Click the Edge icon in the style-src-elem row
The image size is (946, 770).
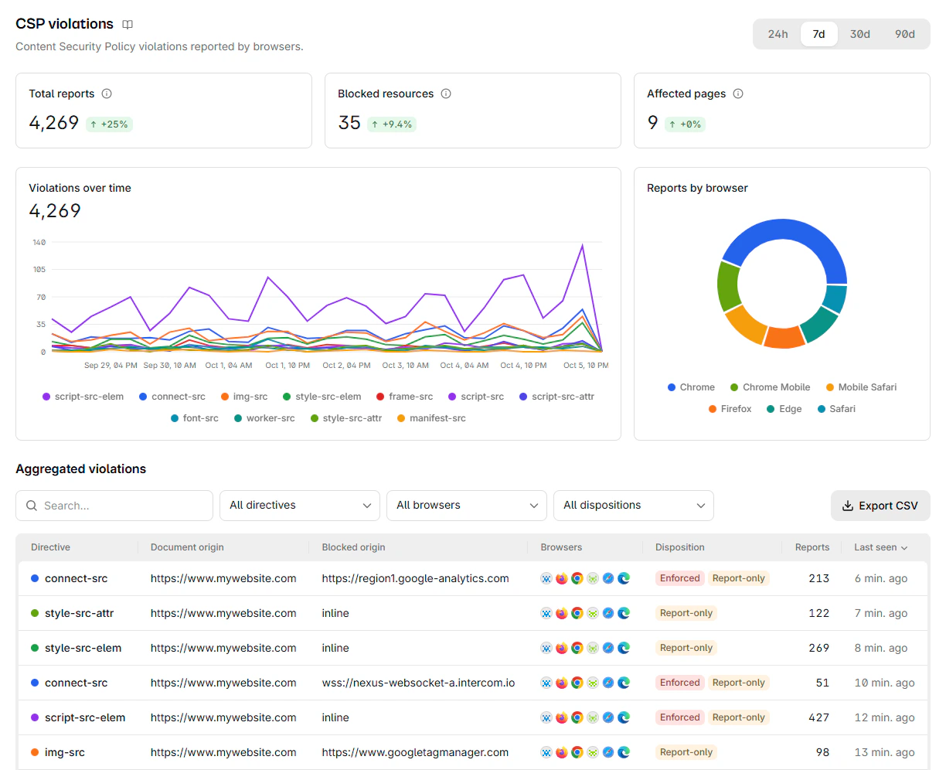tap(624, 648)
